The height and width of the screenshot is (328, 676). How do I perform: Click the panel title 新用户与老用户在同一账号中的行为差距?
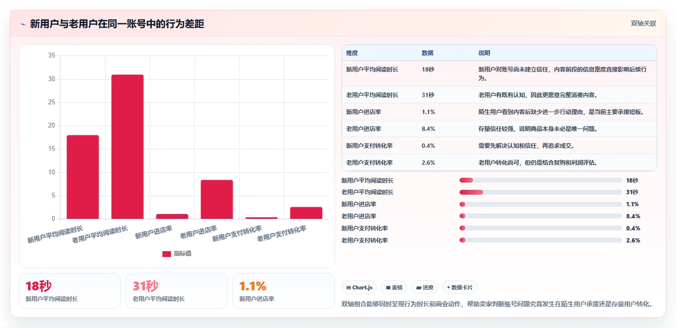[117, 24]
